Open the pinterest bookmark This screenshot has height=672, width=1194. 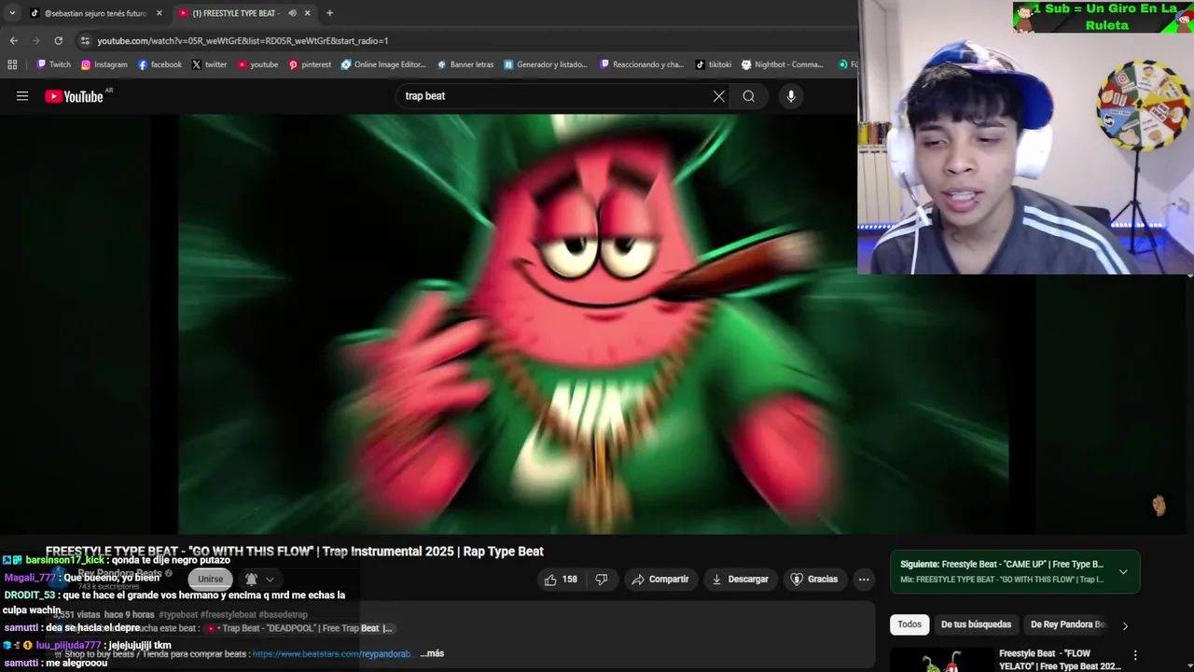point(310,64)
